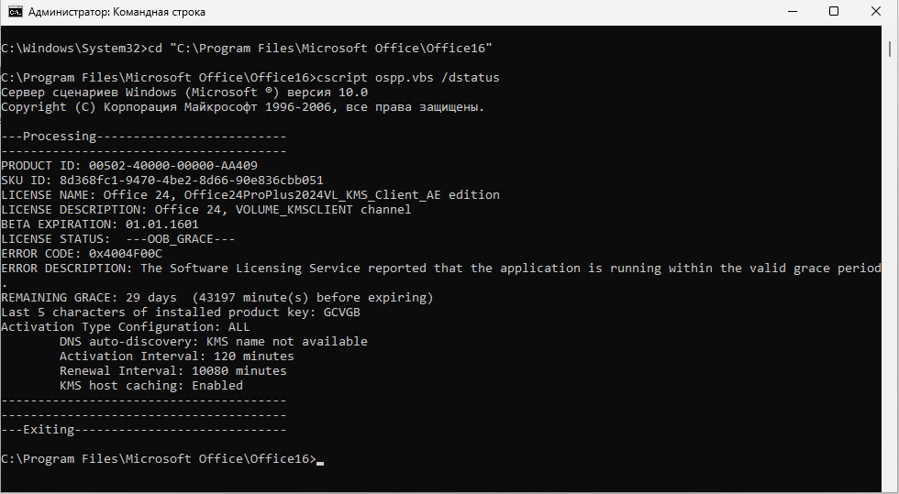Close the Администратор: Командная строка window

click(x=876, y=12)
